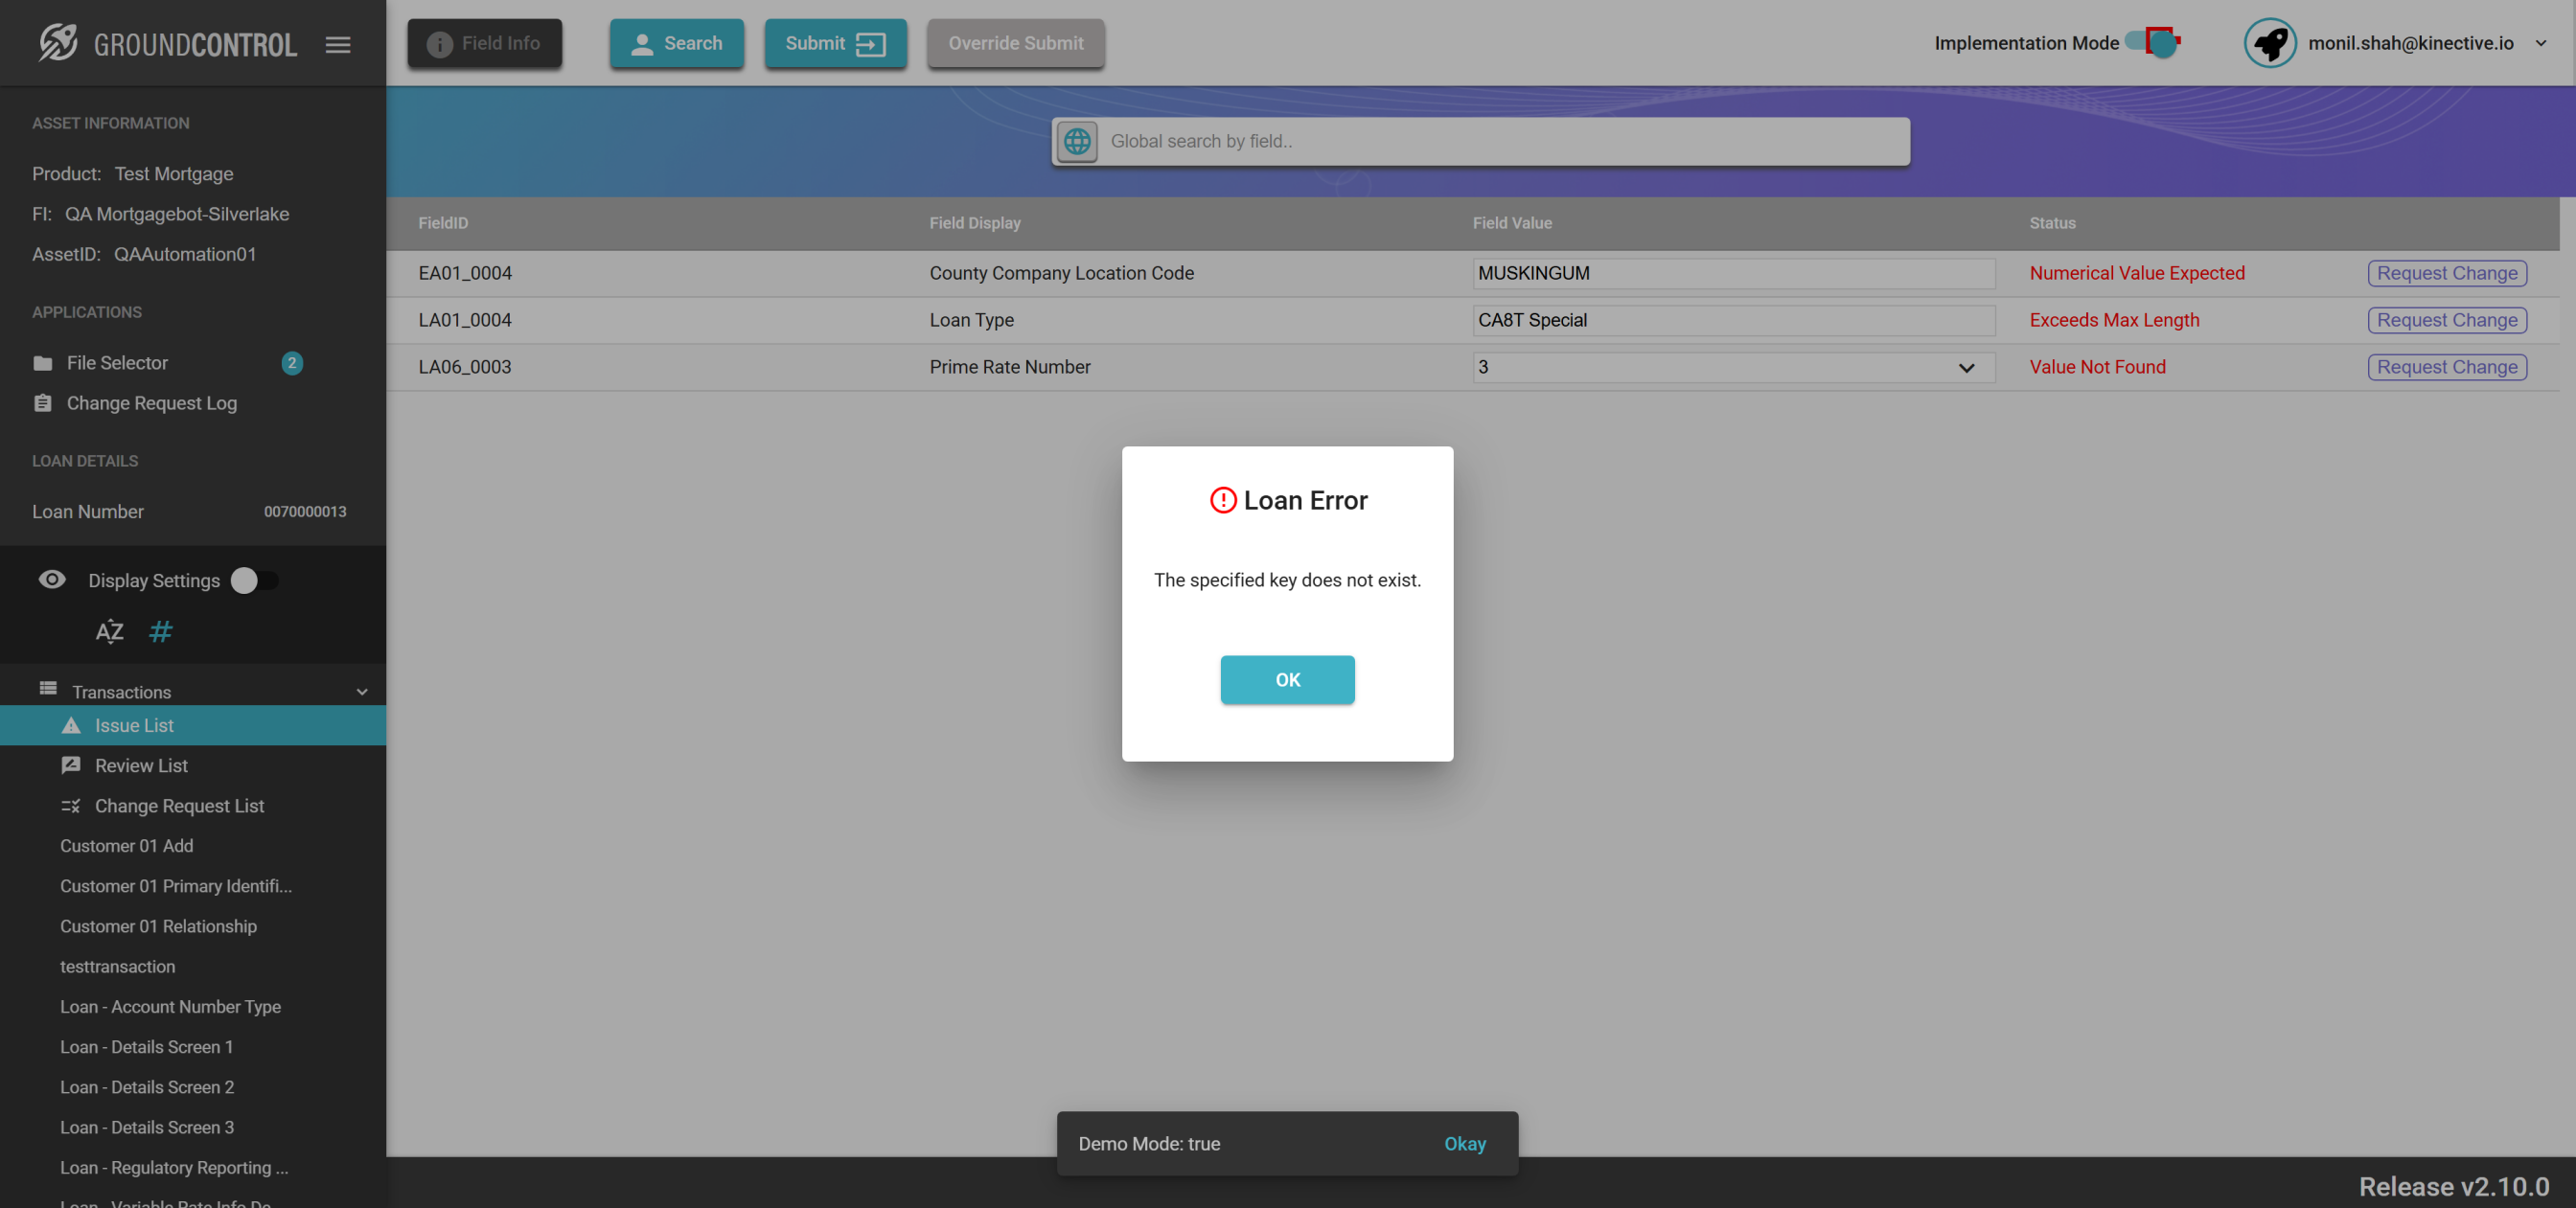Collapse the Transactions section
The width and height of the screenshot is (2576, 1208).
click(362, 692)
